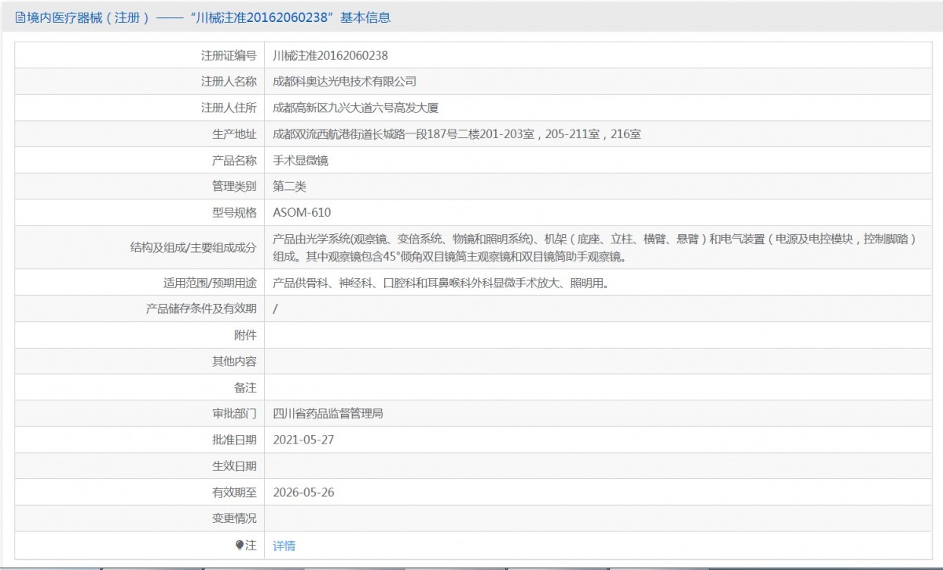Click the 有效期至 label cell

pos(140,492)
